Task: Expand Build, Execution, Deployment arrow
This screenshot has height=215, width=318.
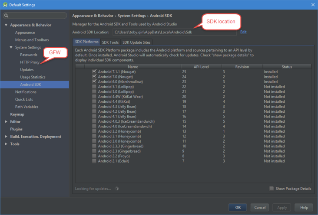Action: point(6,137)
